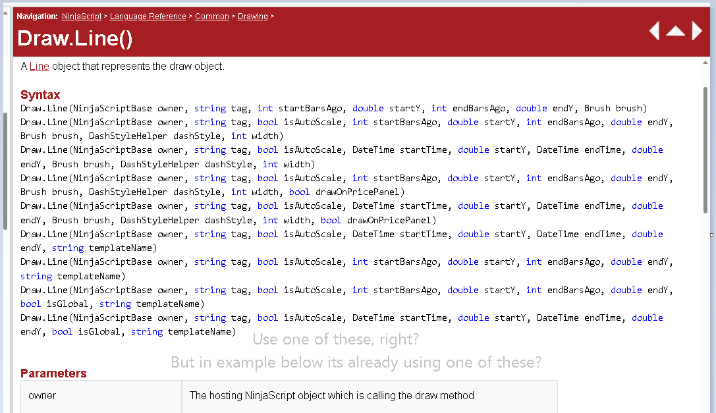
Task: Follow the red Line object link
Action: tap(40, 67)
